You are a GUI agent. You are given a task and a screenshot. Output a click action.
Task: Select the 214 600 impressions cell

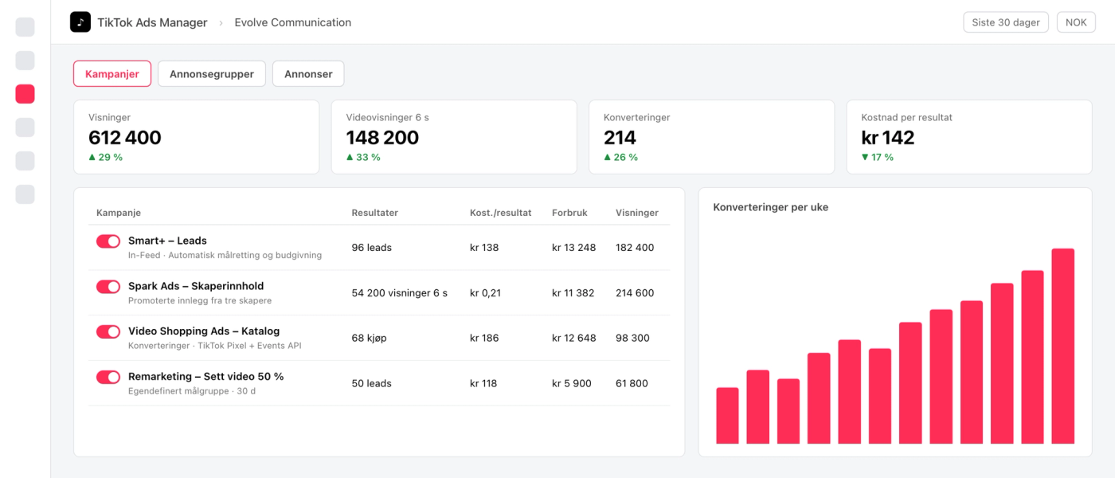click(x=635, y=293)
